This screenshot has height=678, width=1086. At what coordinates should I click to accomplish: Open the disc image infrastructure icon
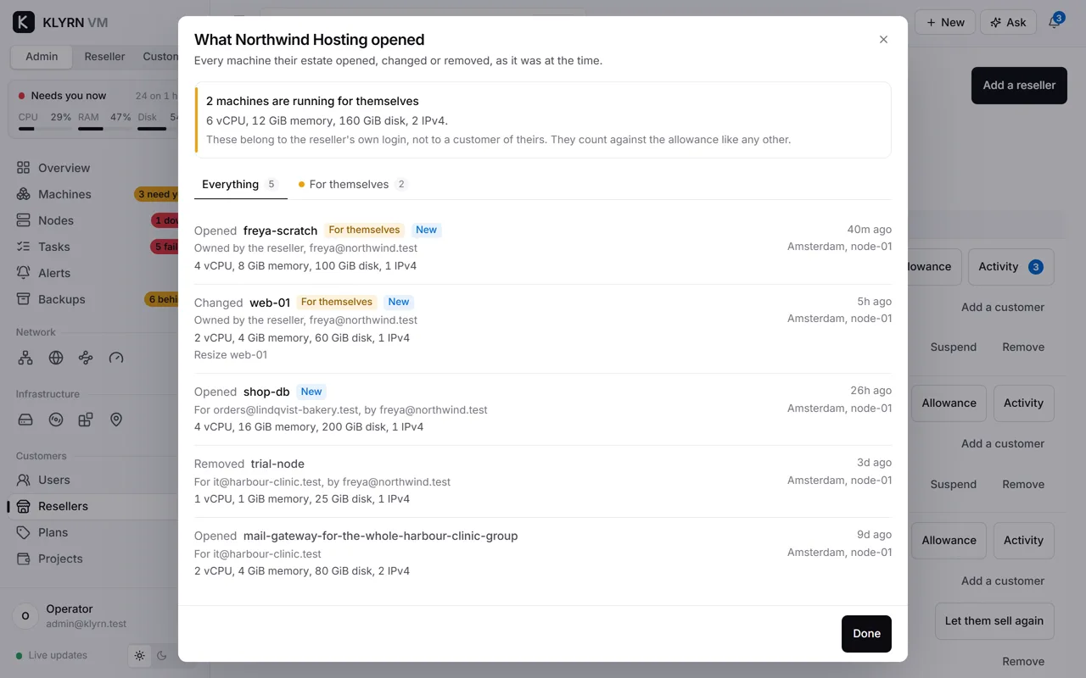56,420
